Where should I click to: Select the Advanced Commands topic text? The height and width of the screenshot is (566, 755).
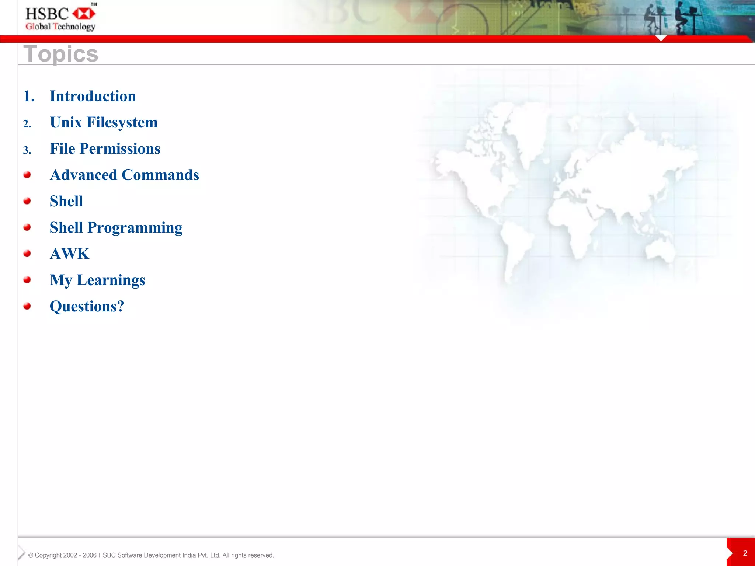[124, 175]
